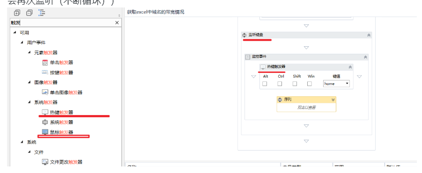This screenshot has width=422, height=173.
Task: Click the 监控事件 activity icon
Action: click(248, 57)
